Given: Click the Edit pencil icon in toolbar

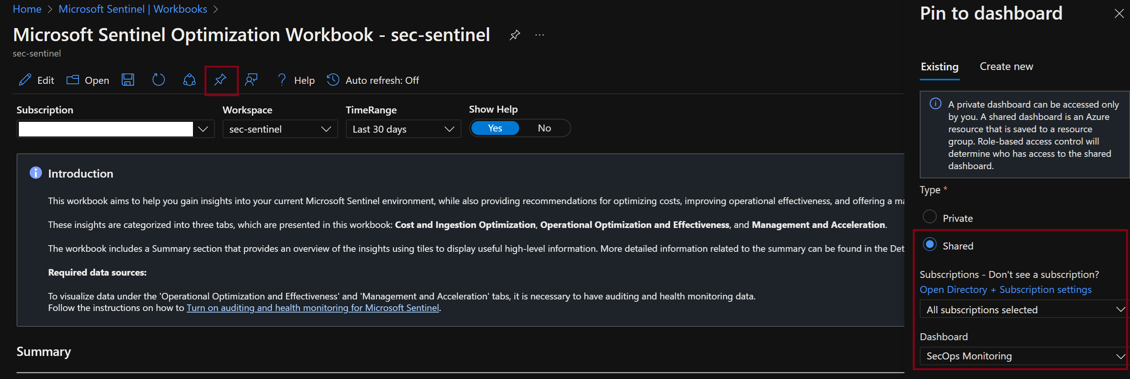Looking at the screenshot, I should pos(25,80).
